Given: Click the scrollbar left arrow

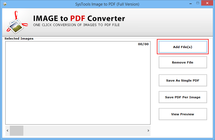Looking at the screenshot, I should click(x=7, y=130).
